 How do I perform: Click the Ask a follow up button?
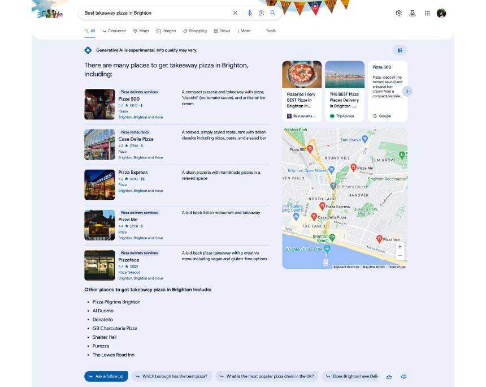pos(106,376)
